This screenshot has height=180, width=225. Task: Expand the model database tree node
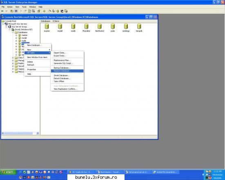[x=16, y=38]
